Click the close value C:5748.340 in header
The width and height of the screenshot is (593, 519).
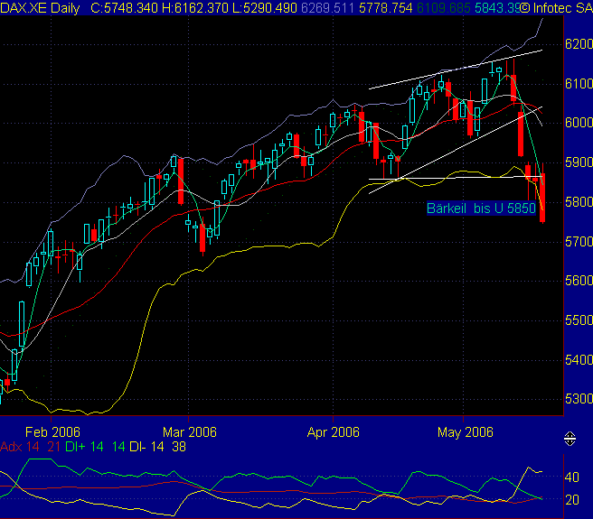[124, 7]
